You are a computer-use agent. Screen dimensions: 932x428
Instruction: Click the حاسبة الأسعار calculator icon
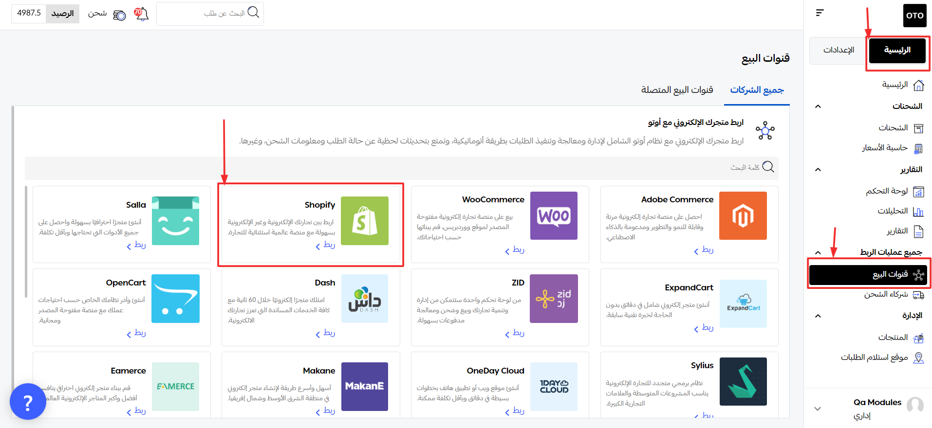pos(918,148)
